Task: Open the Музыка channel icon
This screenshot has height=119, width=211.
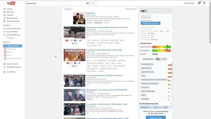Action: pos(5,52)
